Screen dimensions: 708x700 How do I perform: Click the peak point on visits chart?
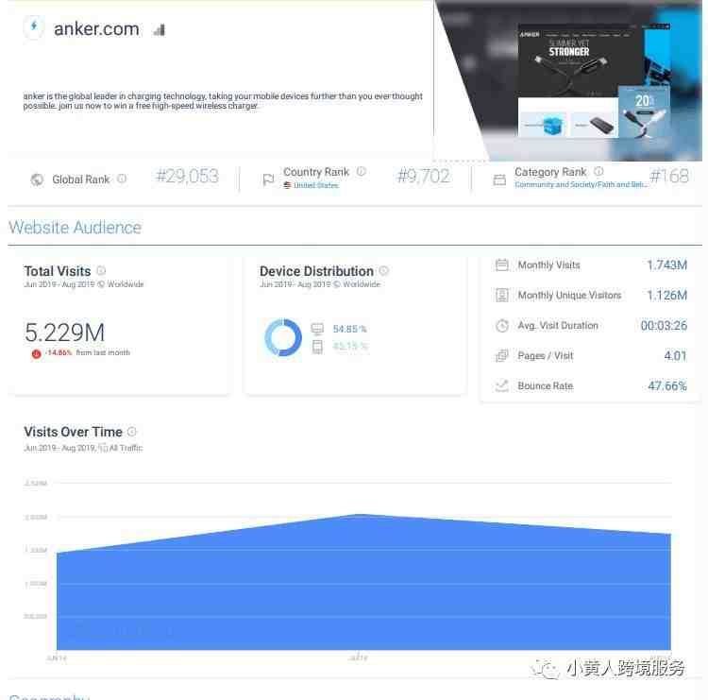pos(359,514)
